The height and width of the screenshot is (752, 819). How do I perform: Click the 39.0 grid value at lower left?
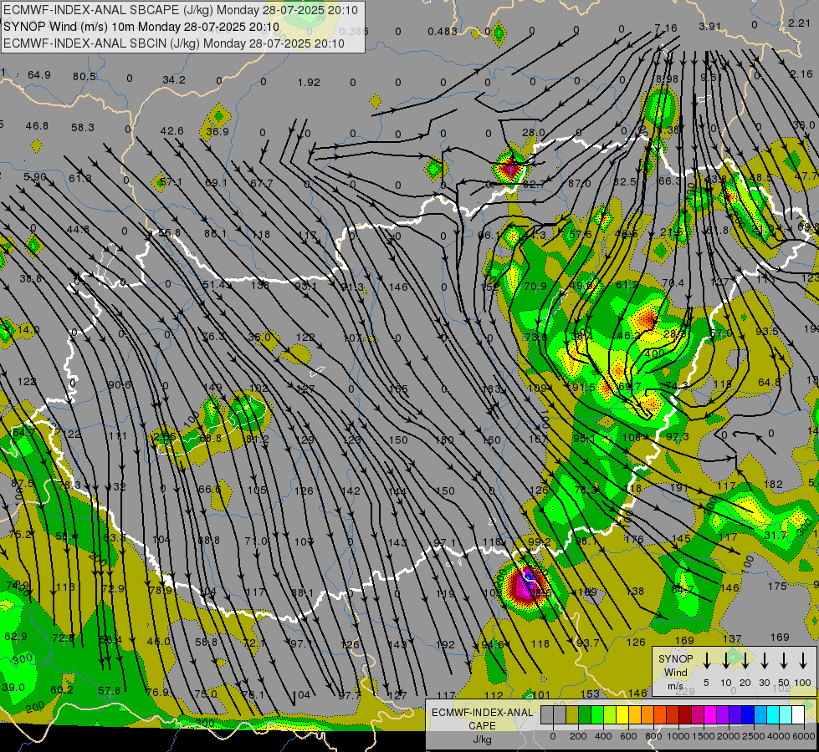(13, 687)
